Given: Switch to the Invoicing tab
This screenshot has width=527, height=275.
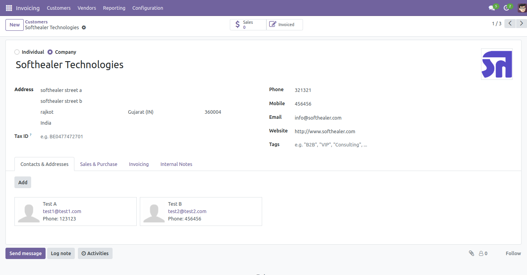Looking at the screenshot, I should coord(139,164).
